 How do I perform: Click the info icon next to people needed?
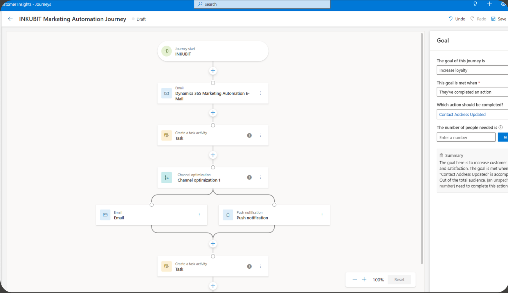[x=501, y=127]
